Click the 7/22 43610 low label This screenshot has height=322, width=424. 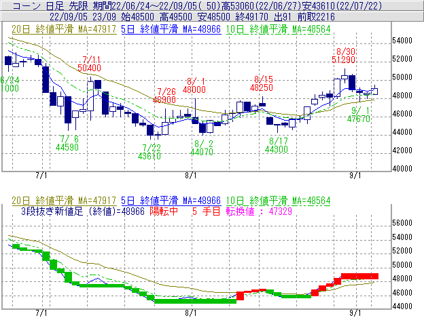click(x=149, y=152)
